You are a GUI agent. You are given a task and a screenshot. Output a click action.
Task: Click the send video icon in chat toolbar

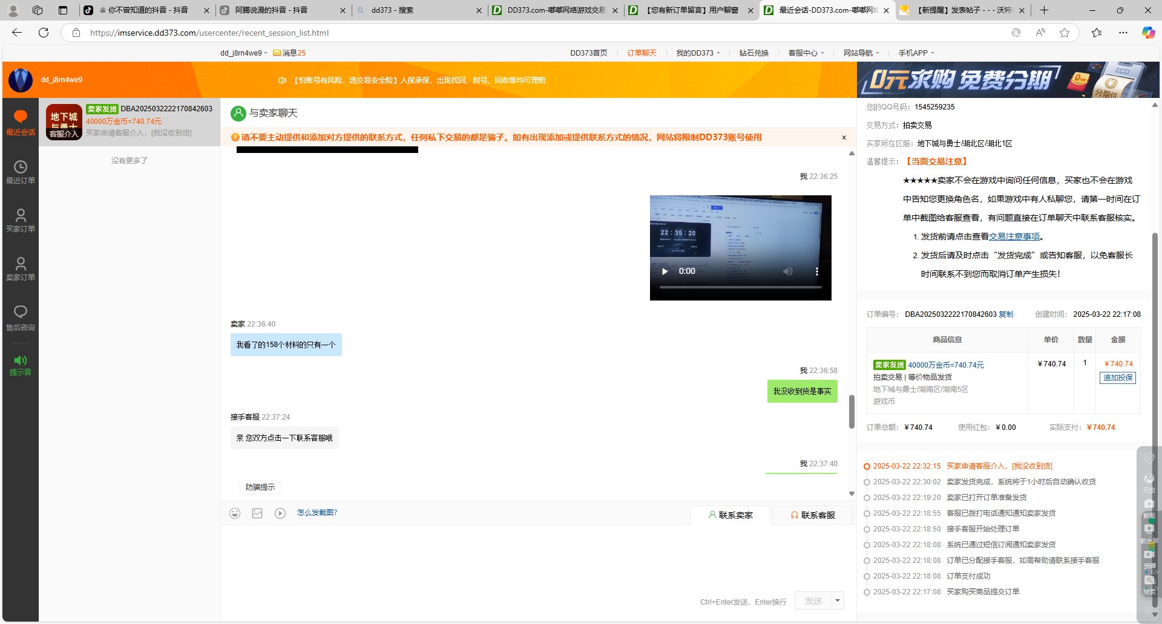[x=280, y=513]
